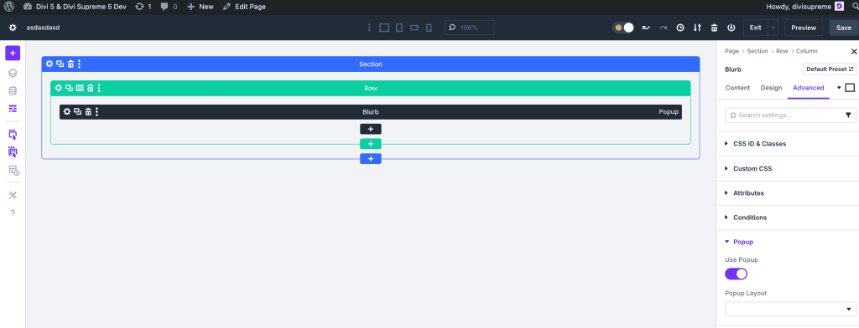Open the help question mark icon
The height and width of the screenshot is (328, 859).
(13, 213)
